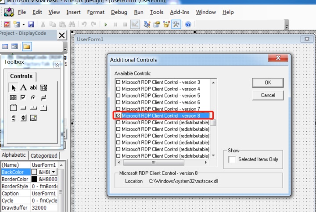Select the ToggleButton control in Toolbox
Screen dimensions: 316x212
point(43,98)
